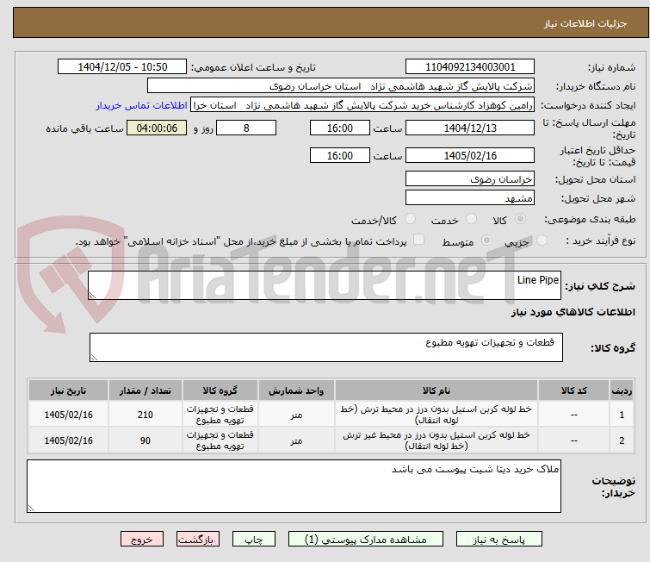The image size is (650, 562).
Task: Click the row 2 item name محیط غیر ترش
Action: tap(436, 440)
